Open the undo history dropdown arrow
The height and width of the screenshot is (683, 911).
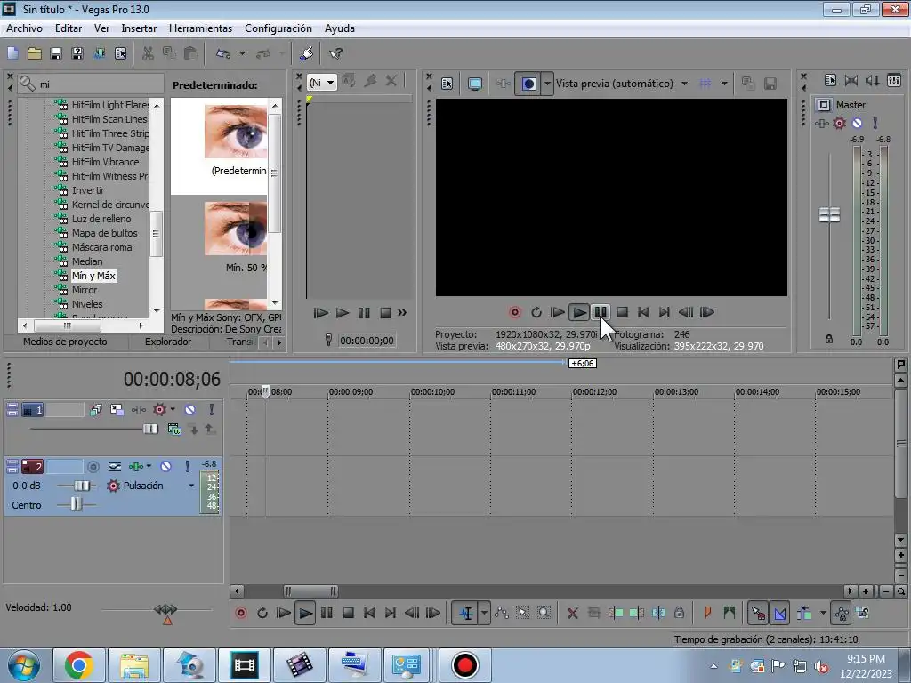click(x=242, y=53)
